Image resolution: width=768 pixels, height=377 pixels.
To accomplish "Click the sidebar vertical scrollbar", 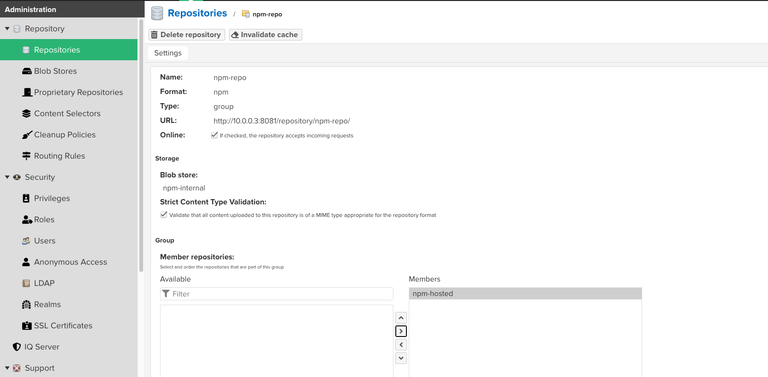I will click(x=141, y=145).
